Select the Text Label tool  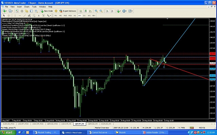click(x=43, y=16)
